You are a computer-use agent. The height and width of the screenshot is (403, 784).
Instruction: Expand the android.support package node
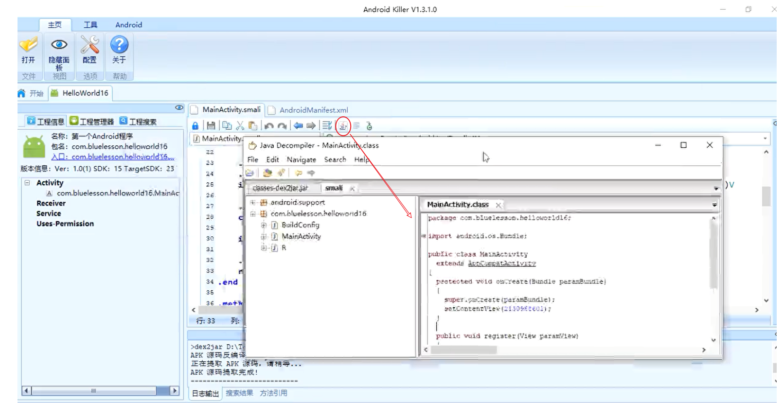pos(252,202)
